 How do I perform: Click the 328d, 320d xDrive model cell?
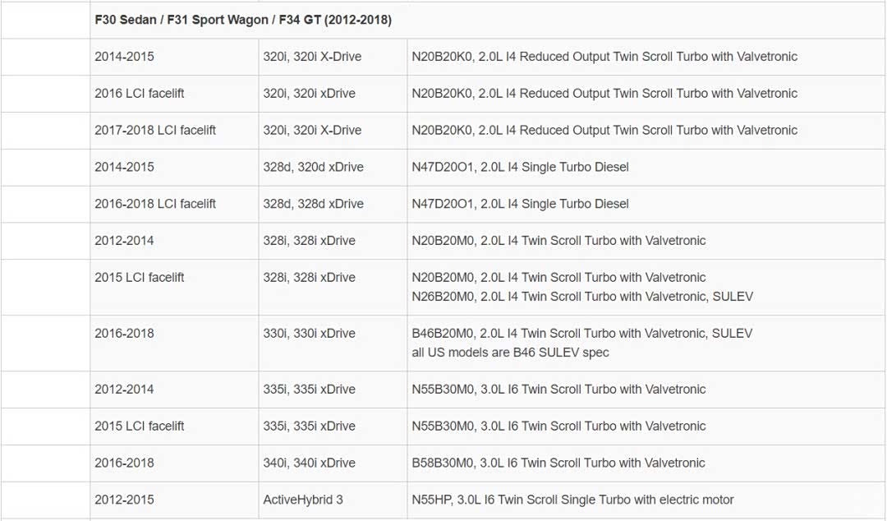[313, 167]
